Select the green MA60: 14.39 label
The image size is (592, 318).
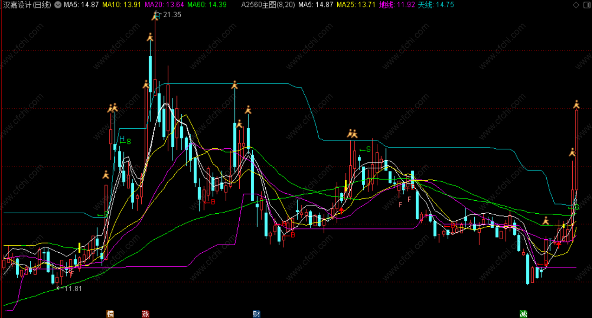[x=207, y=5]
